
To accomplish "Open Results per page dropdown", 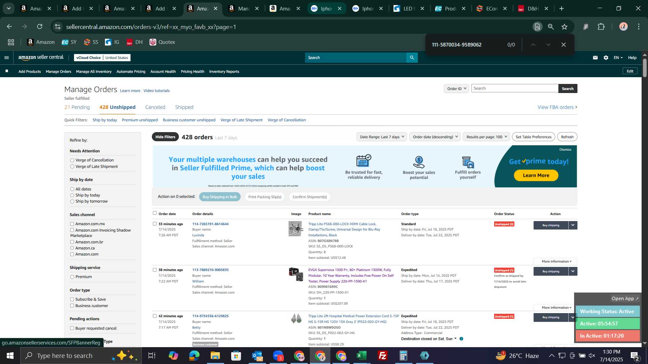I will click(x=486, y=137).
